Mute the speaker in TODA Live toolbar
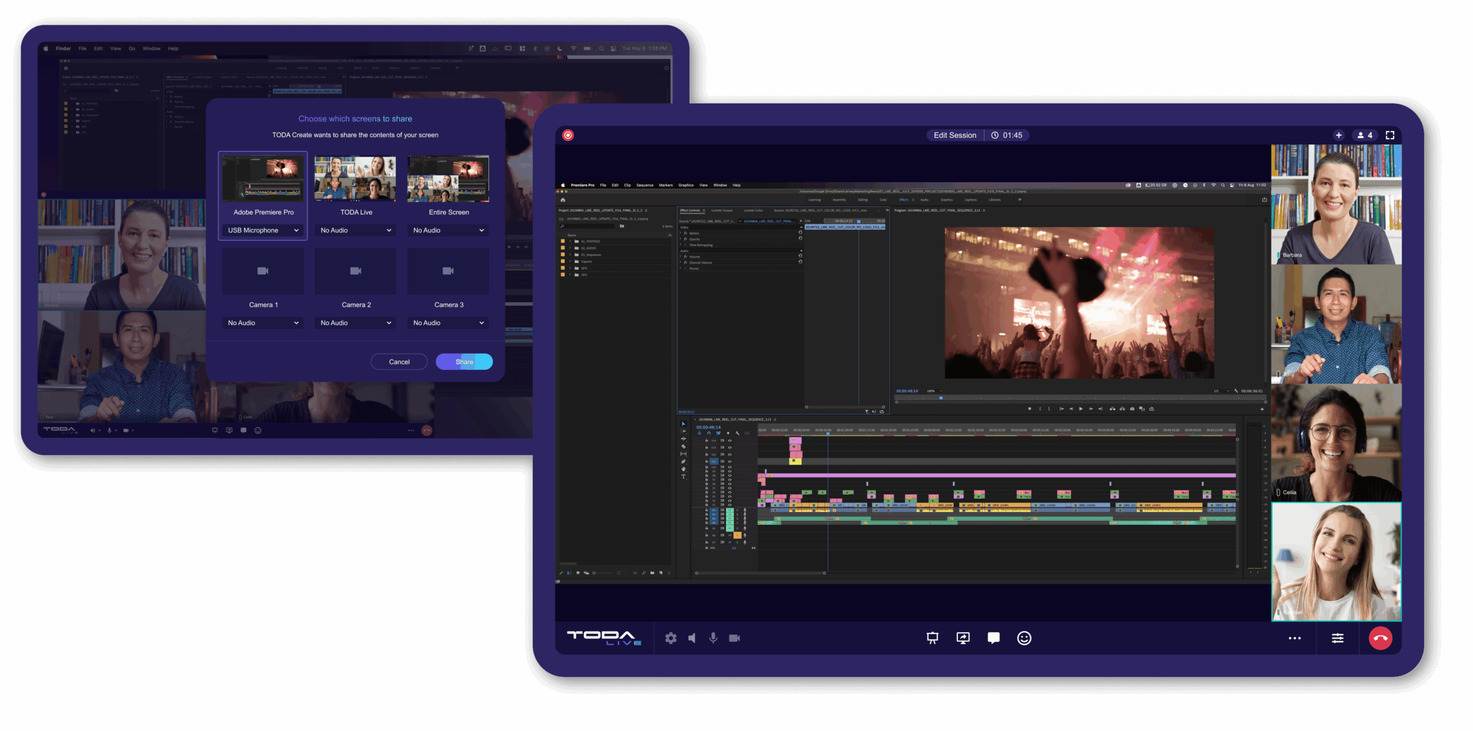 tap(692, 638)
